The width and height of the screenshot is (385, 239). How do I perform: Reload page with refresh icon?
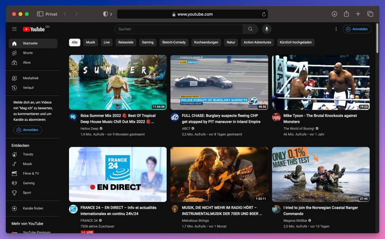(x=264, y=14)
